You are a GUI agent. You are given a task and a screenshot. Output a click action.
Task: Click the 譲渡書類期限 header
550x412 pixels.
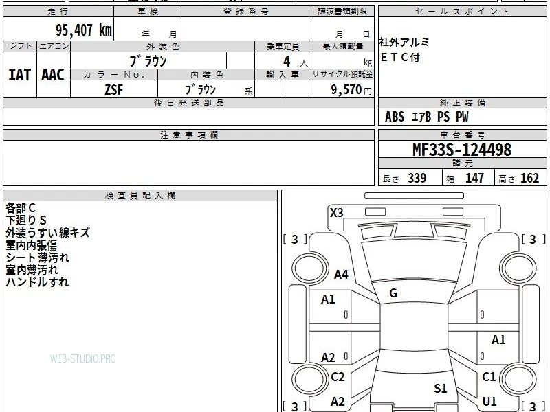(342, 12)
